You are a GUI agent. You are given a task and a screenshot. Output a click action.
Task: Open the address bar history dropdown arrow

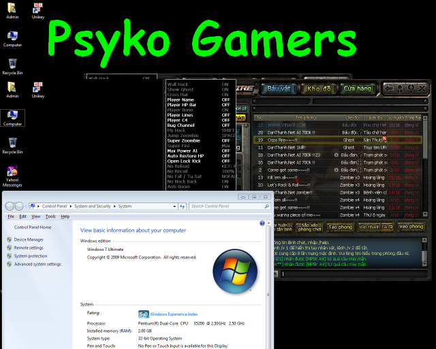[174, 207]
